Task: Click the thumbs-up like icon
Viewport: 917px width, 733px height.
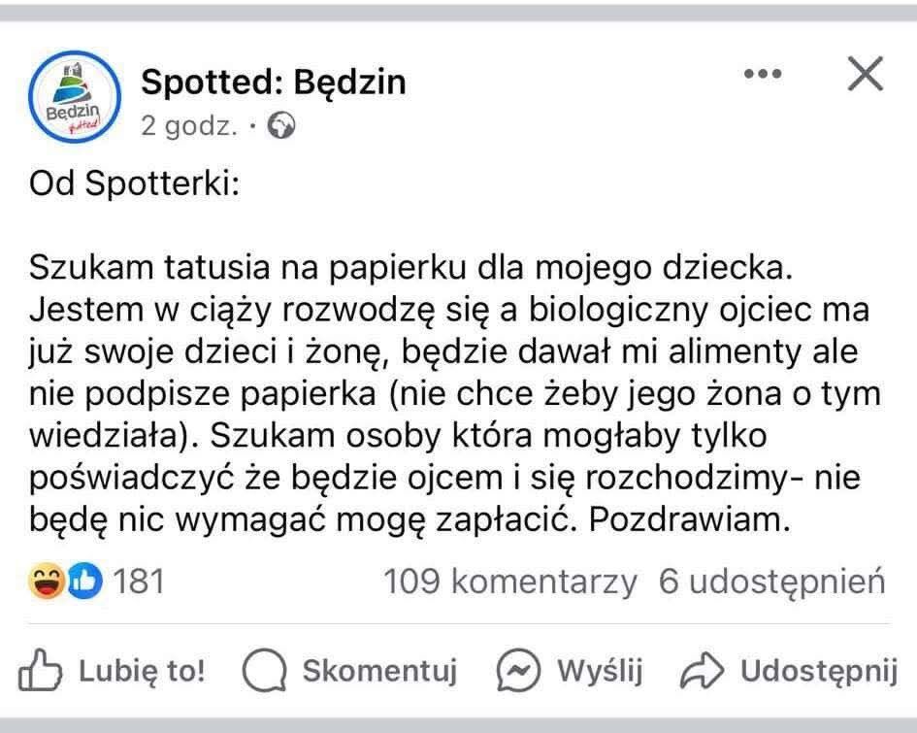Action: point(42,671)
